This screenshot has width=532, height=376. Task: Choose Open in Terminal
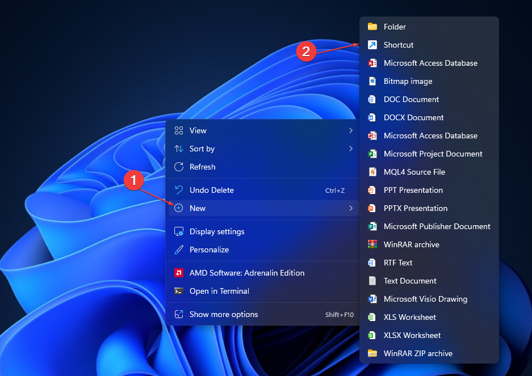(263, 291)
